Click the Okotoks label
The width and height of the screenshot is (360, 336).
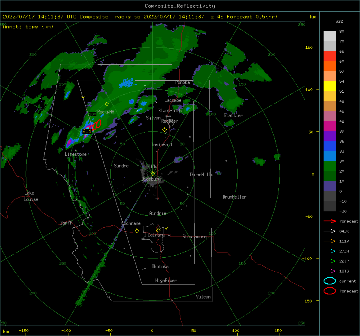pos(160,266)
